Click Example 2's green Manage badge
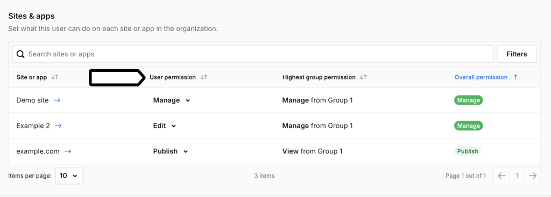 (x=469, y=126)
